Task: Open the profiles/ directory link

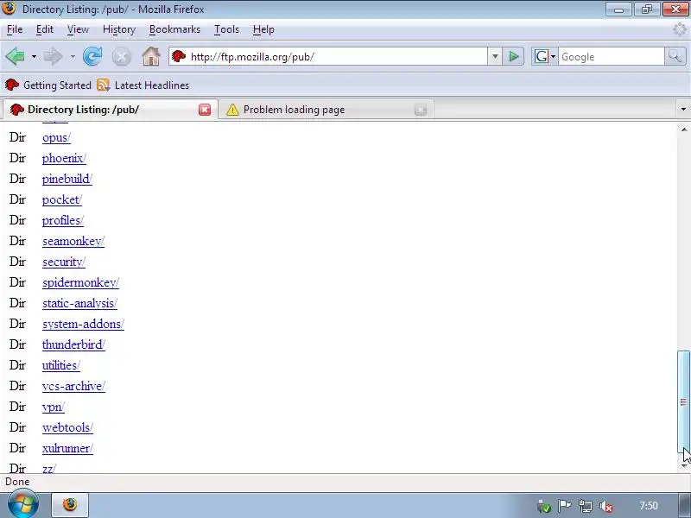Action: pos(63,220)
